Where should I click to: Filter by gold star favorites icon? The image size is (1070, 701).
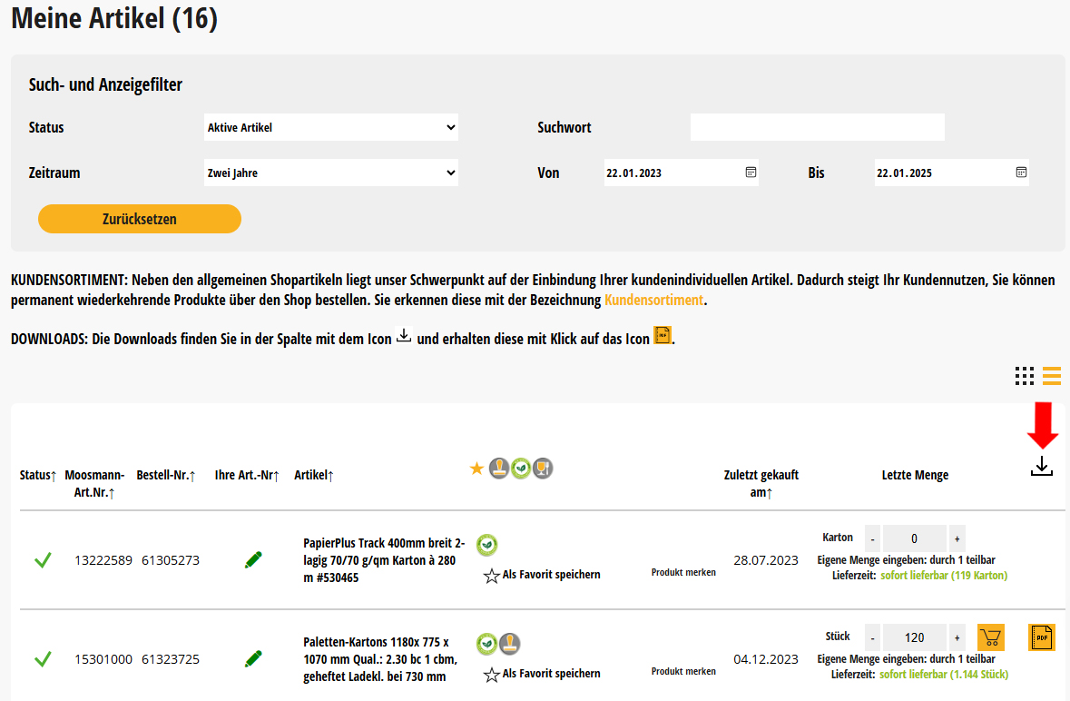pyautogui.click(x=476, y=469)
